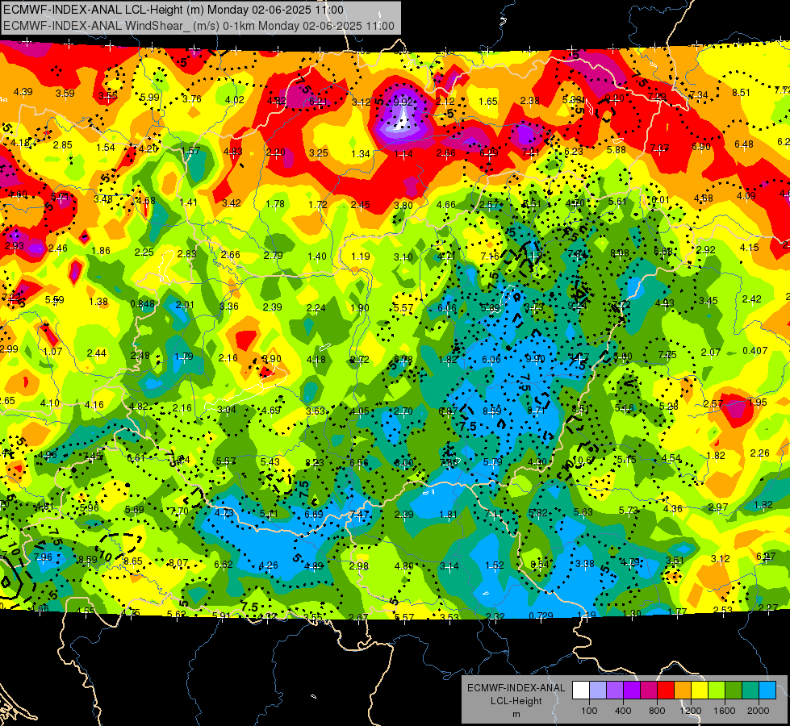Click the legend unit label 'm'
This screenshot has width=790, height=726.
pos(516,715)
